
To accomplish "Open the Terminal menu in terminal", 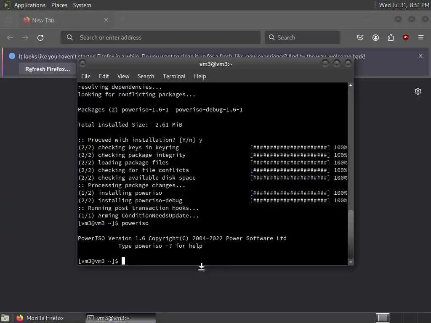I will point(174,77).
